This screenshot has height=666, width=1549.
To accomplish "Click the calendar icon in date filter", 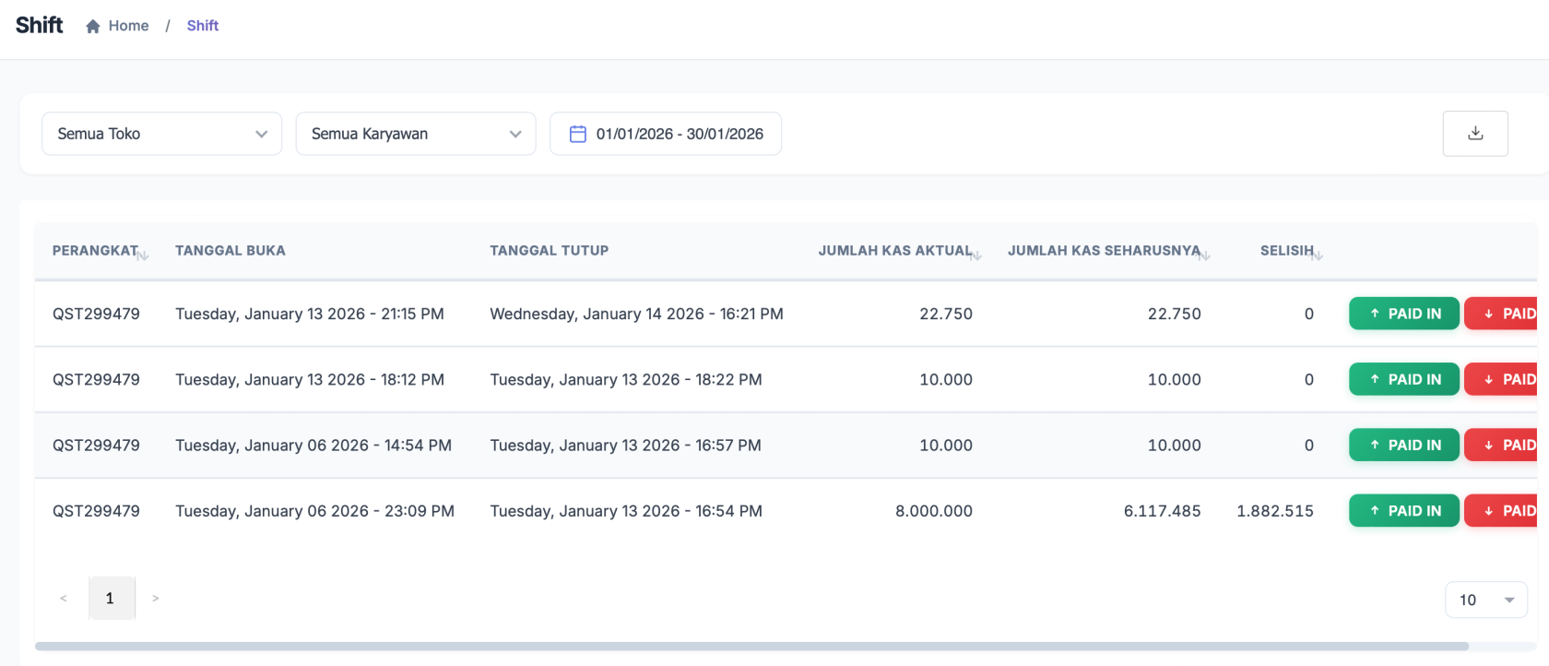I will (x=578, y=134).
